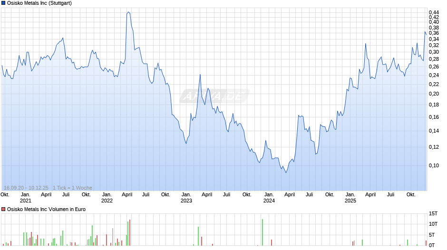The image size is (447, 250).
Task: Click the 0,12 price axis label
Action: tap(434, 147)
